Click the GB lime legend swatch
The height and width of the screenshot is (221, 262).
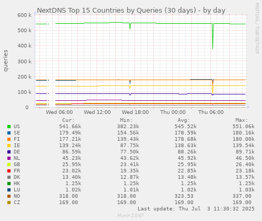9,165
